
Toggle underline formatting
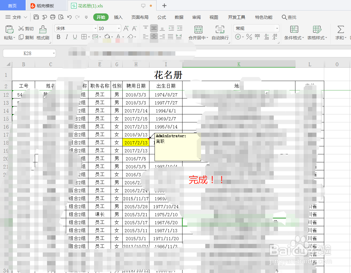coord(75,37)
